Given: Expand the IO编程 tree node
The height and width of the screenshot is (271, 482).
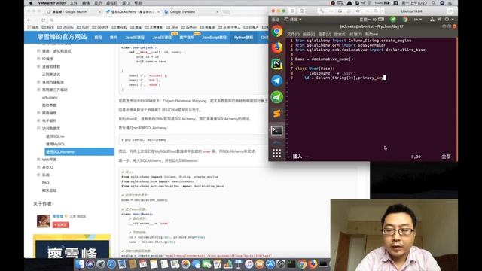Looking at the screenshot, I should [x=38, y=59].
